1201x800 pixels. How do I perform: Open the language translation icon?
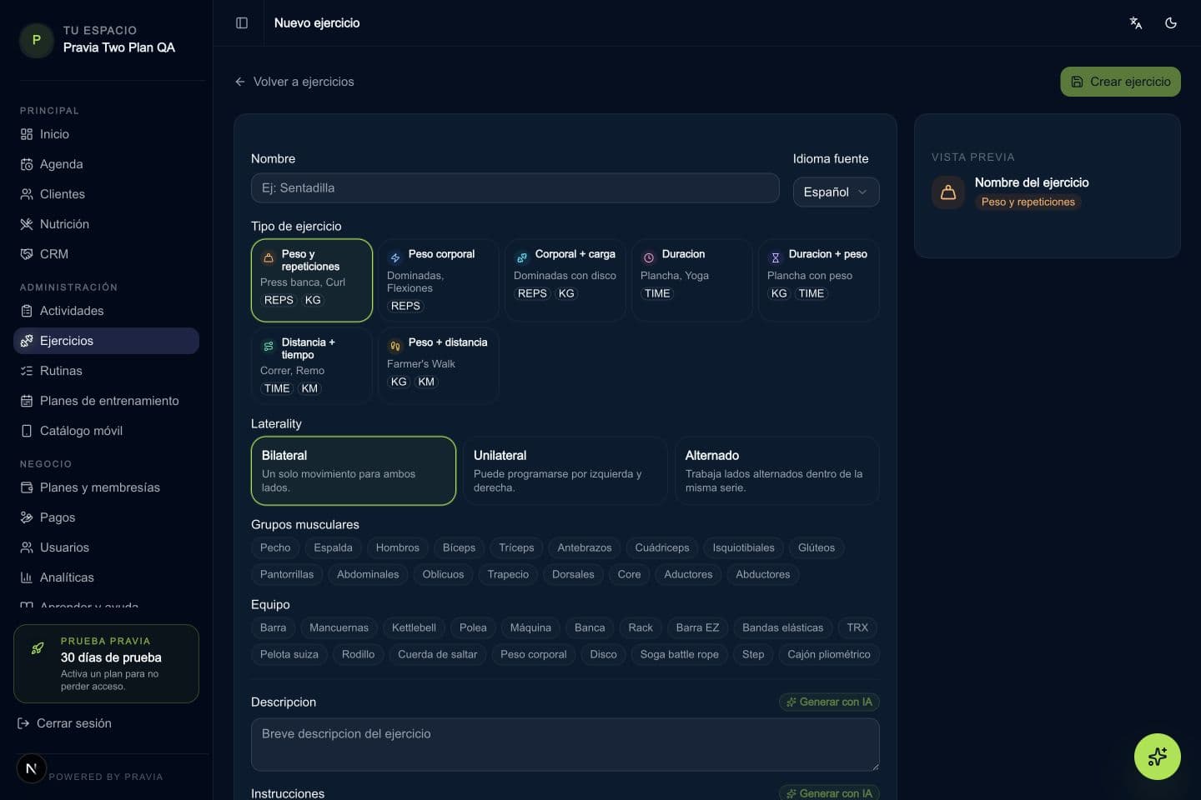coord(1136,23)
